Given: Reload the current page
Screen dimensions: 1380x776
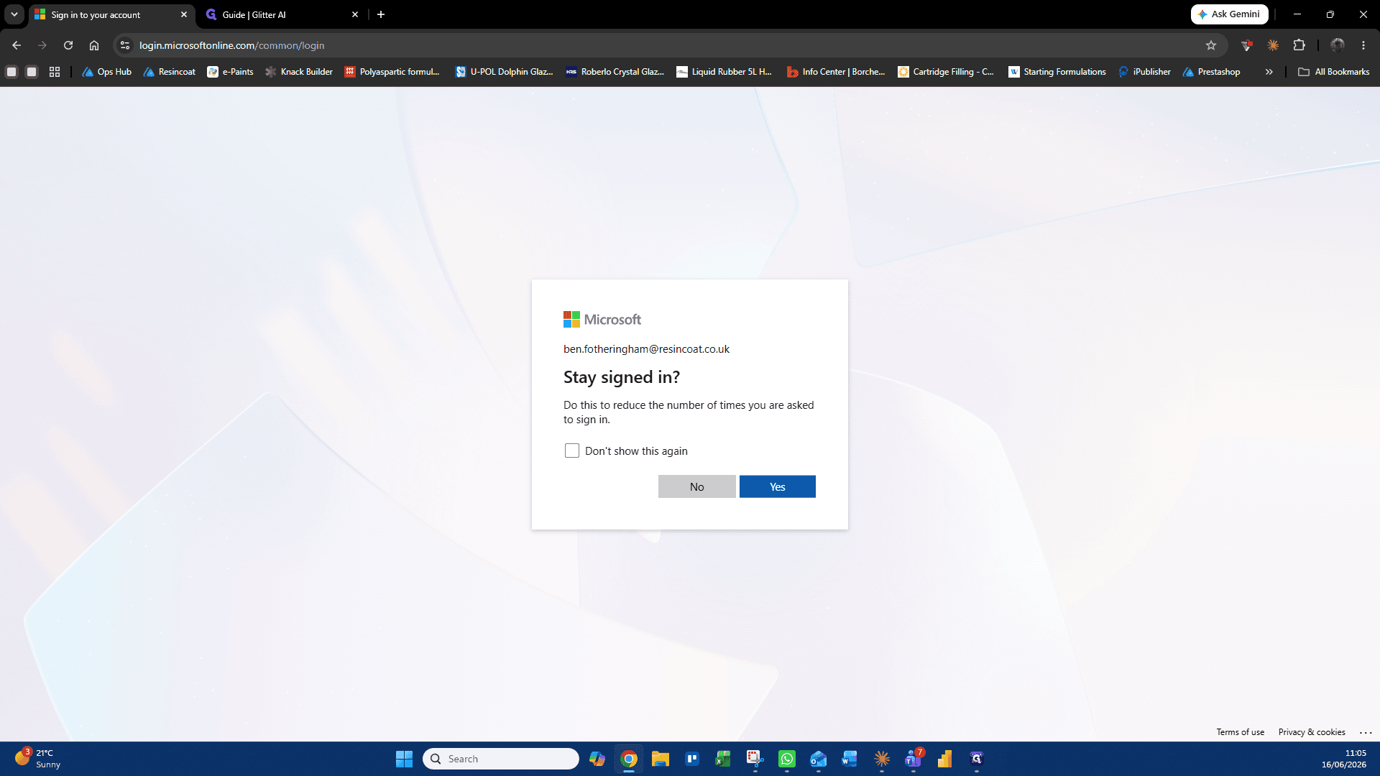Looking at the screenshot, I should tap(68, 45).
